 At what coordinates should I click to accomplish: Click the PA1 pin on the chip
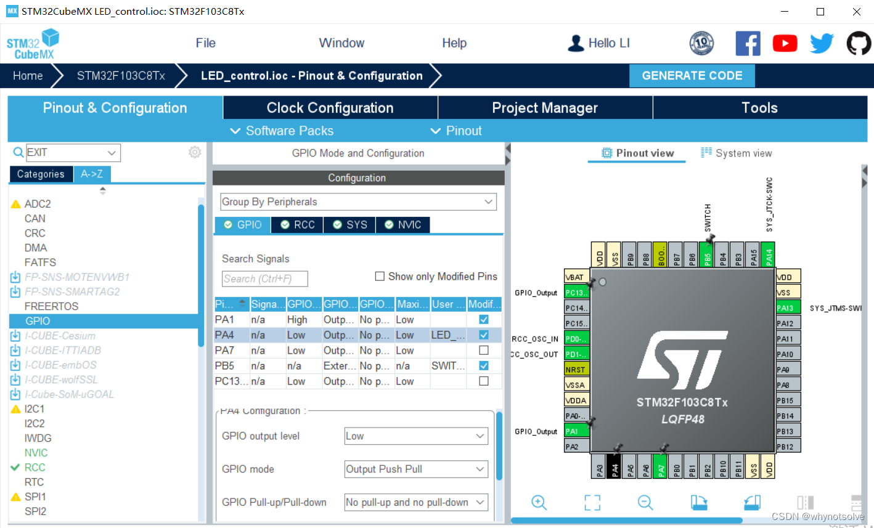(577, 431)
